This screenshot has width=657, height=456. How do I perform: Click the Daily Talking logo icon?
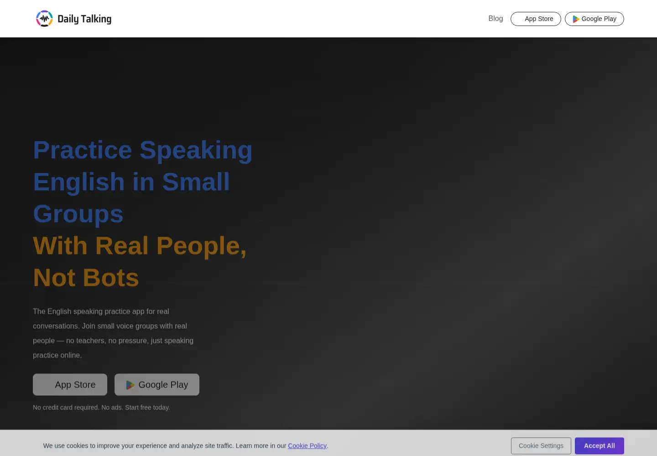pos(44,19)
